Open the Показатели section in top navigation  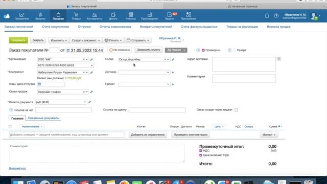(21, 16)
